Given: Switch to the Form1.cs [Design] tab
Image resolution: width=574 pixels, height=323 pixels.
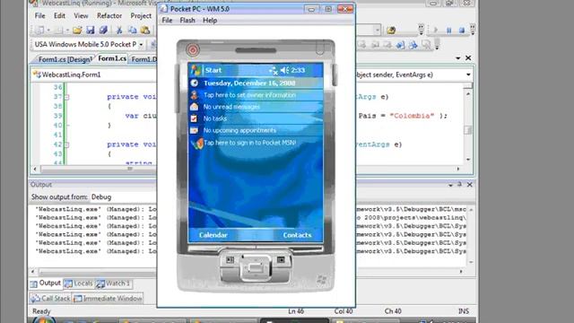Looking at the screenshot, I should pyautogui.click(x=65, y=59).
